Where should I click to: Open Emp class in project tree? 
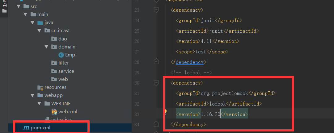[x=70, y=55]
